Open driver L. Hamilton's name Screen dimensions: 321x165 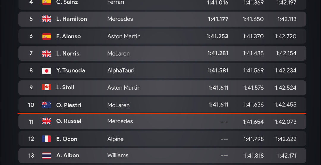[x=72, y=19]
